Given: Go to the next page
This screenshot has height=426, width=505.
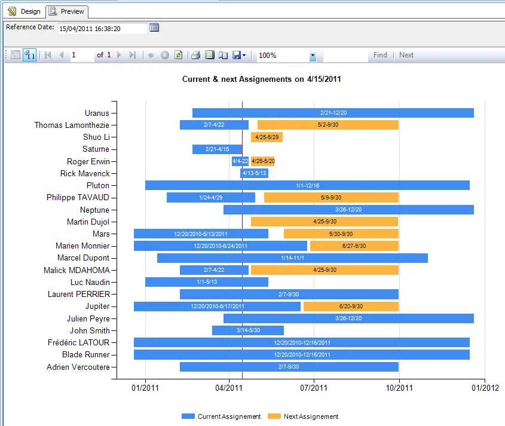Looking at the screenshot, I should point(119,55).
